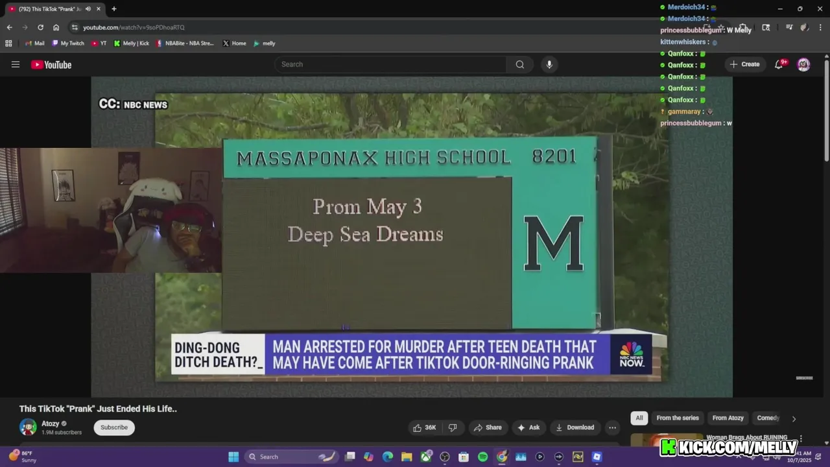Click the video player to pause playback
This screenshot has width=830, height=467.
[412, 237]
